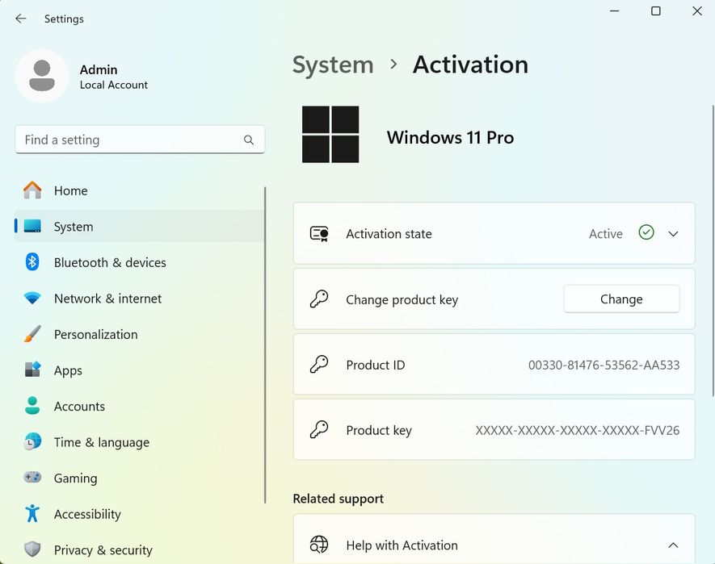
Task: Click the Accounts person icon
Action: tap(32, 406)
